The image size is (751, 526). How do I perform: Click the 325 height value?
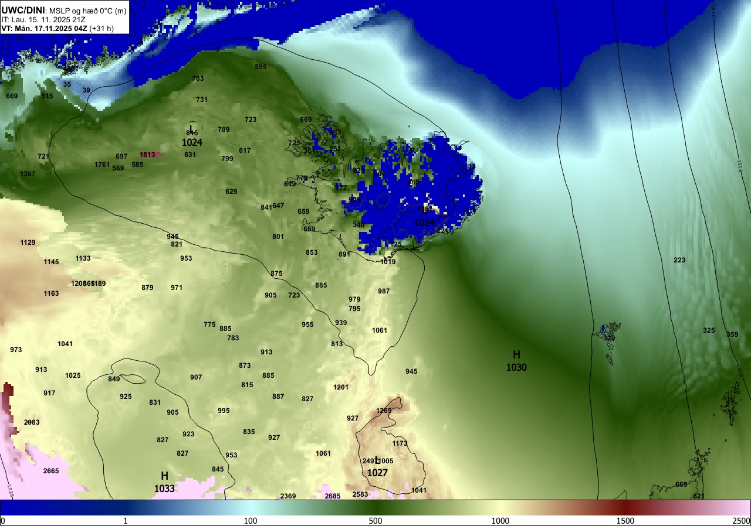(709, 330)
